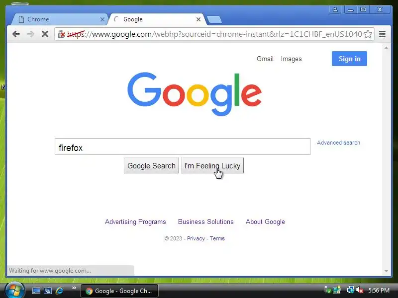Click the network tray icon
This screenshot has height=298, width=398.
[x=350, y=290]
